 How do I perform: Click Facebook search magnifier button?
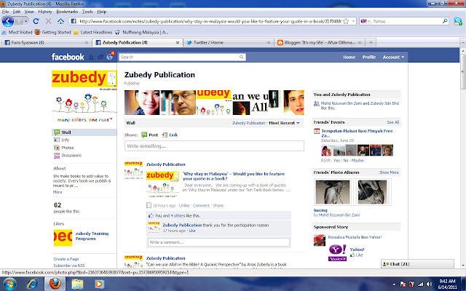[x=242, y=57]
